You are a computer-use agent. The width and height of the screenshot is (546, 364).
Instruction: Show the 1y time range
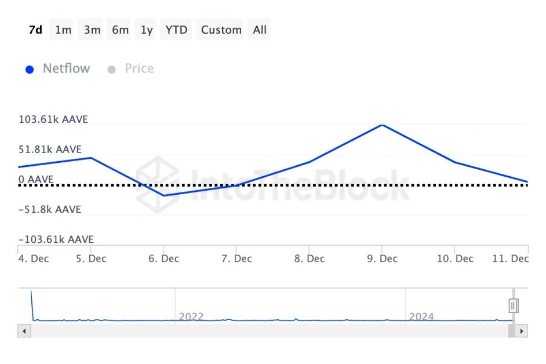click(147, 30)
